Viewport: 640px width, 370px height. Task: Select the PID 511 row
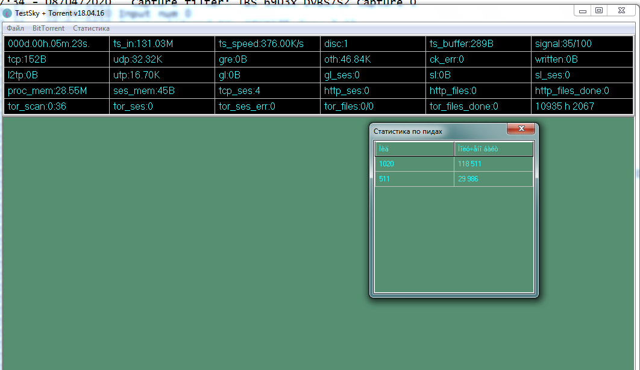(x=414, y=179)
